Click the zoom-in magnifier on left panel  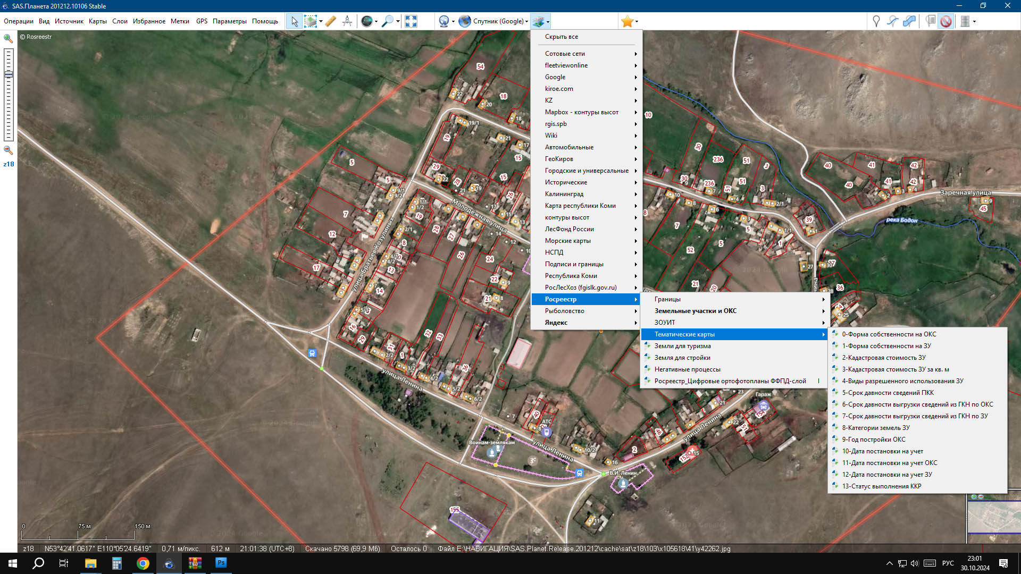[x=8, y=39]
